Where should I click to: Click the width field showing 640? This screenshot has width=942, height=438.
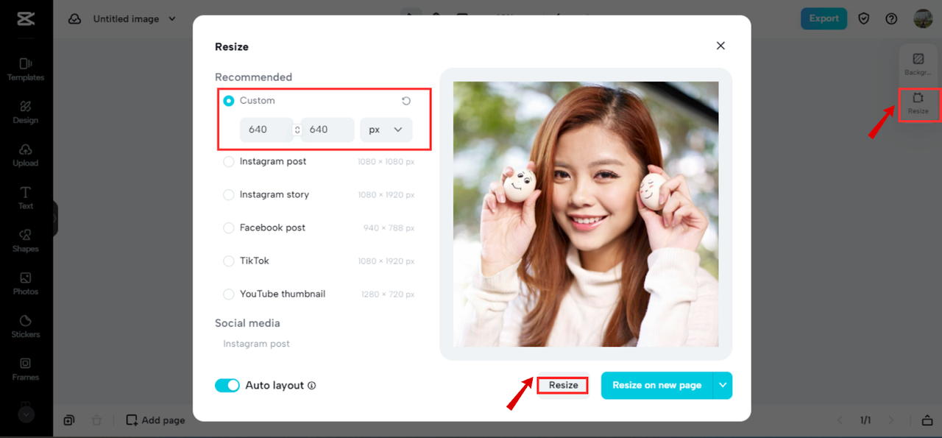coord(266,130)
